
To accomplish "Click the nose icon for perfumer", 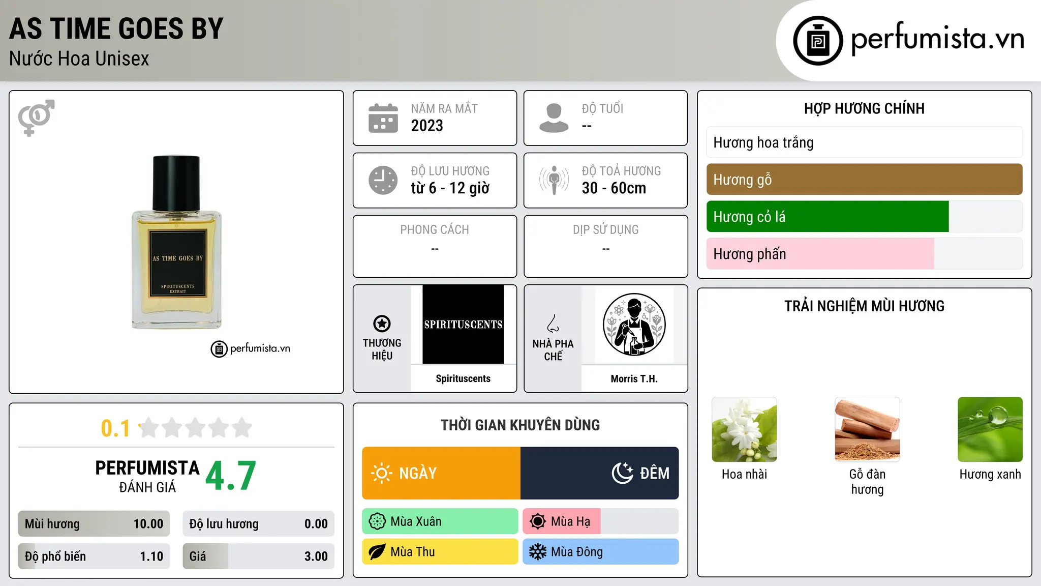I will click(x=553, y=324).
